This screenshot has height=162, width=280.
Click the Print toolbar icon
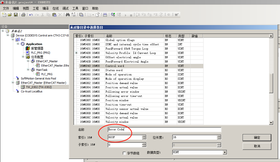(23, 15)
